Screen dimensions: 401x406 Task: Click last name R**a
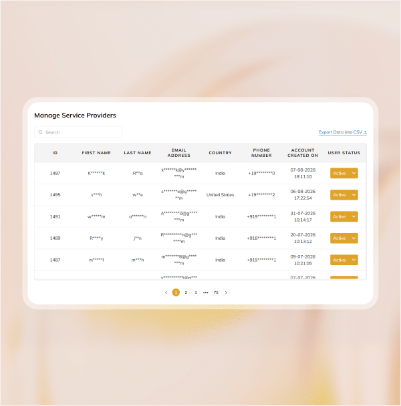[x=138, y=173]
